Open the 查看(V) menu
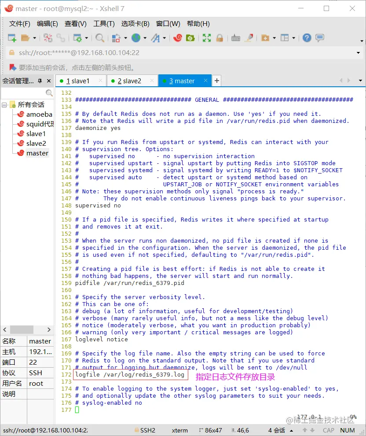The image size is (366, 436). [x=76, y=24]
